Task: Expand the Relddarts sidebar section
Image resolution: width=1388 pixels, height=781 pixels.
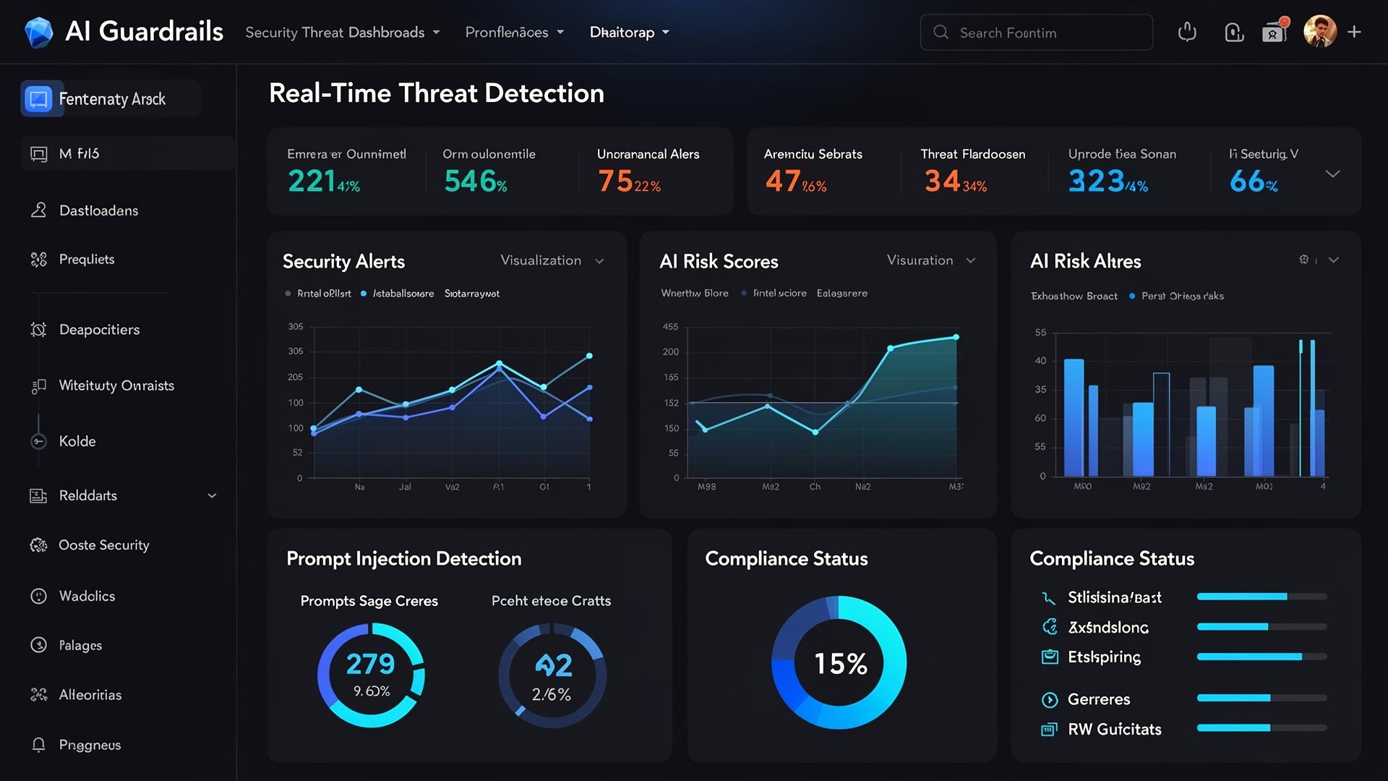Action: tap(212, 496)
